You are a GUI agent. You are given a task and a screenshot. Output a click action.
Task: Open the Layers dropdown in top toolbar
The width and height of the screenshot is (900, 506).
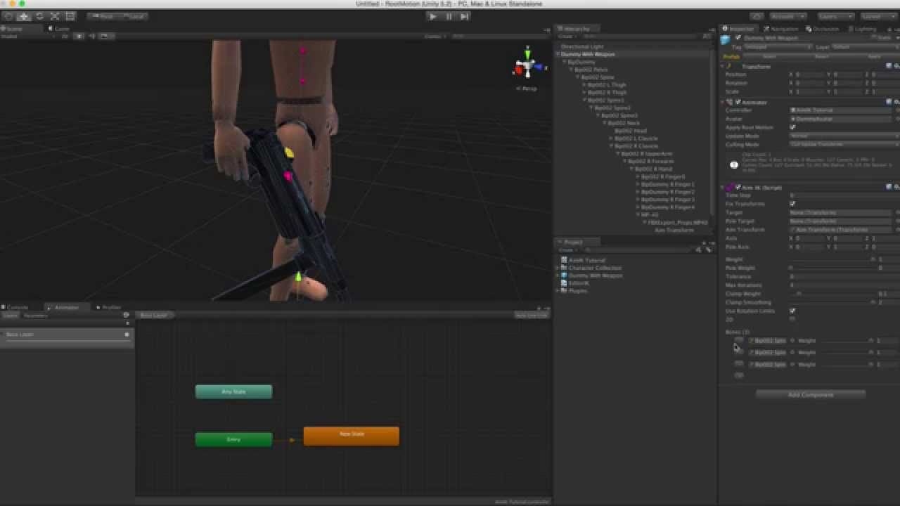835,16
